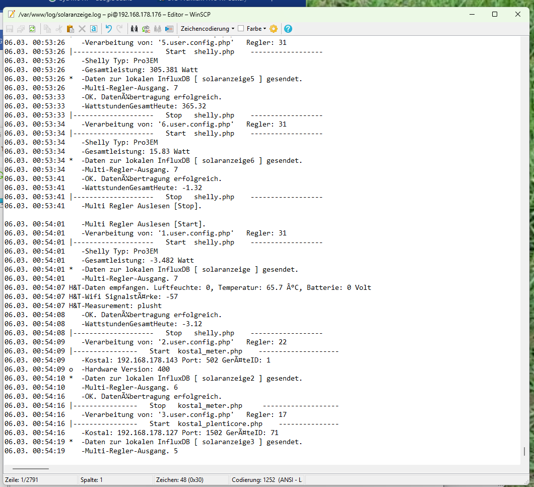
Task: Click the WinSCP editor title bar icon
Action: click(11, 14)
